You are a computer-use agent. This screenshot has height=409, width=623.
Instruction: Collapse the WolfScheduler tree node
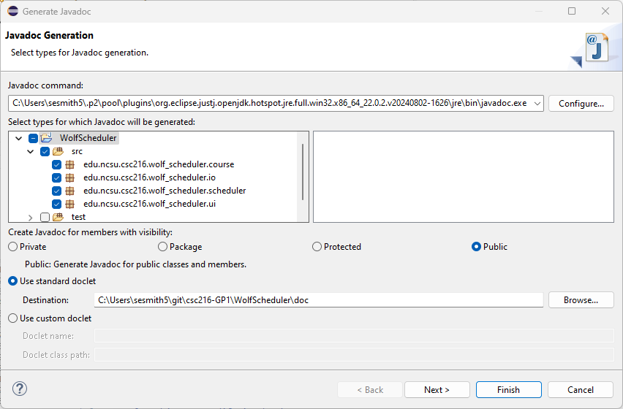pos(19,139)
